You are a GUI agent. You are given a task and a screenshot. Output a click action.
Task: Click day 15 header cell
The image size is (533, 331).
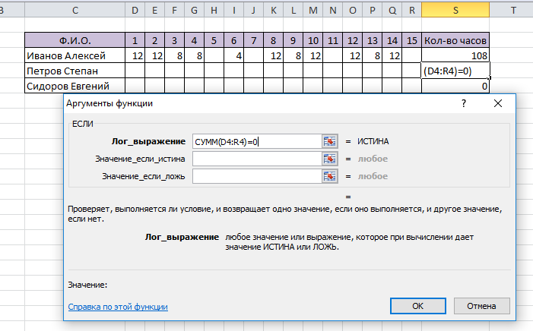411,40
